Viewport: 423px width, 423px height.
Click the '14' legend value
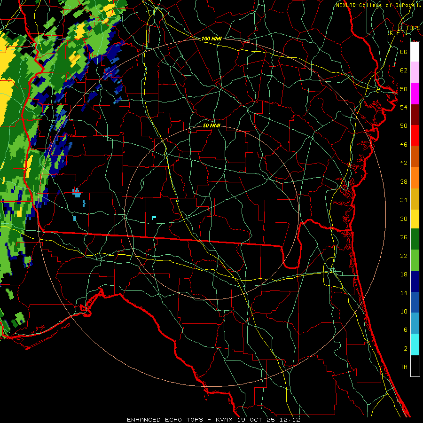[404, 293]
